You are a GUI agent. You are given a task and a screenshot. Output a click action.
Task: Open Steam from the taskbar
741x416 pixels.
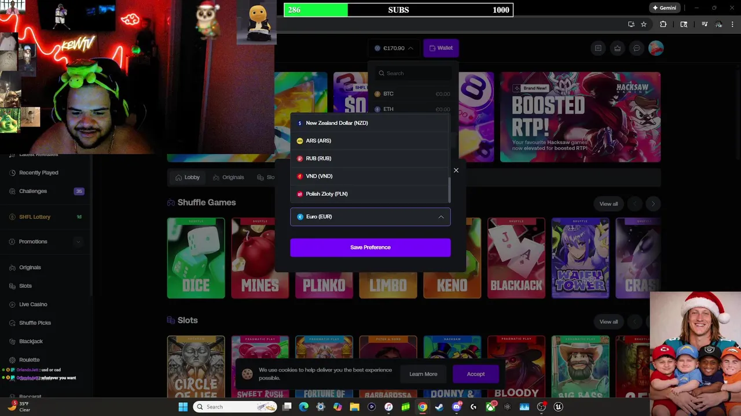click(x=439, y=407)
